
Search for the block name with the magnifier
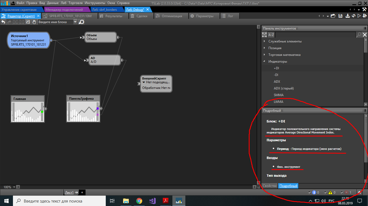click(81, 22)
